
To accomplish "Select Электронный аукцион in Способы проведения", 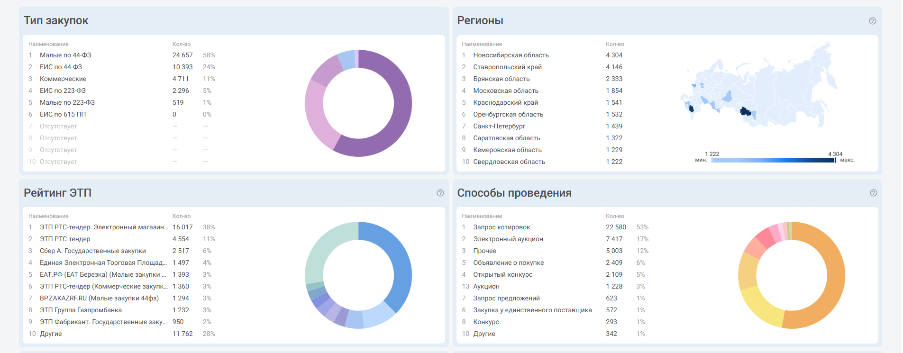I will [508, 239].
